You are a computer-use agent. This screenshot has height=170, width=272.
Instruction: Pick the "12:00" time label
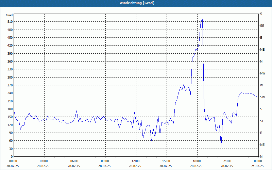click(x=136, y=161)
